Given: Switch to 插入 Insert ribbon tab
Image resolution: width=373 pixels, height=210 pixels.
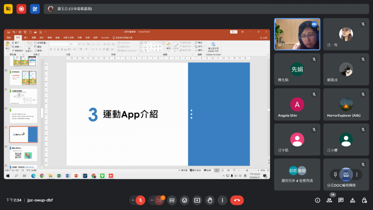Looking at the screenshot, I should 26,38.
